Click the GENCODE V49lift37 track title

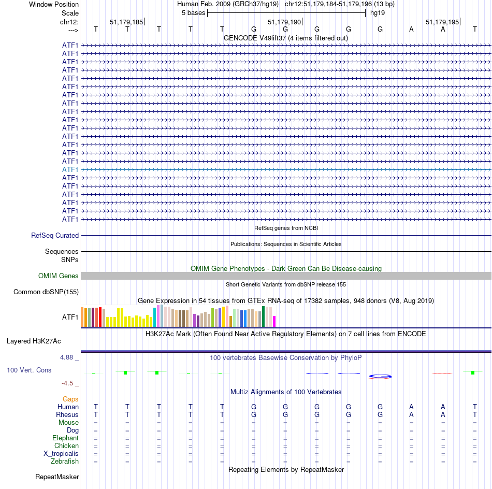tap(286, 38)
